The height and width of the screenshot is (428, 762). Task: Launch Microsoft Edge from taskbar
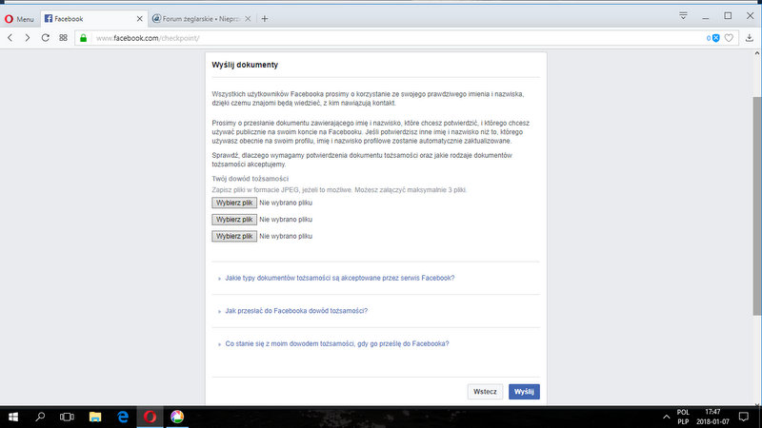[123, 417]
